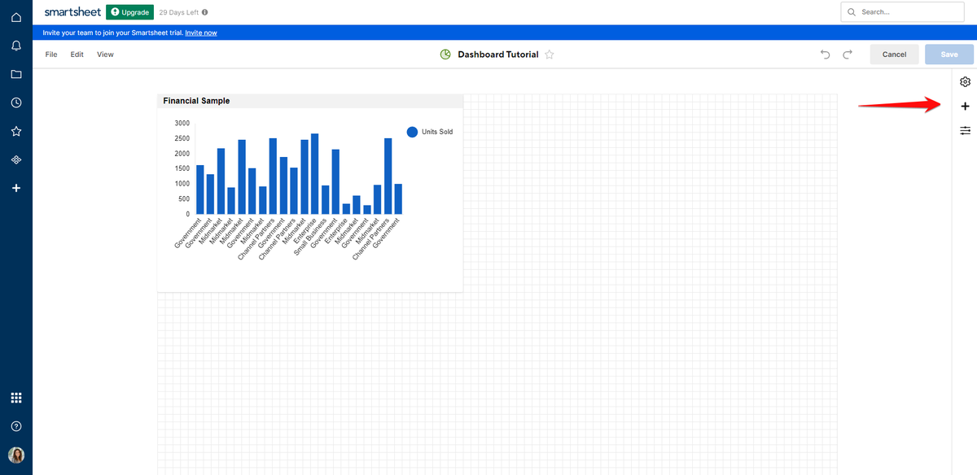Open Help via the question mark icon
This screenshot has width=977, height=475.
tap(15, 425)
